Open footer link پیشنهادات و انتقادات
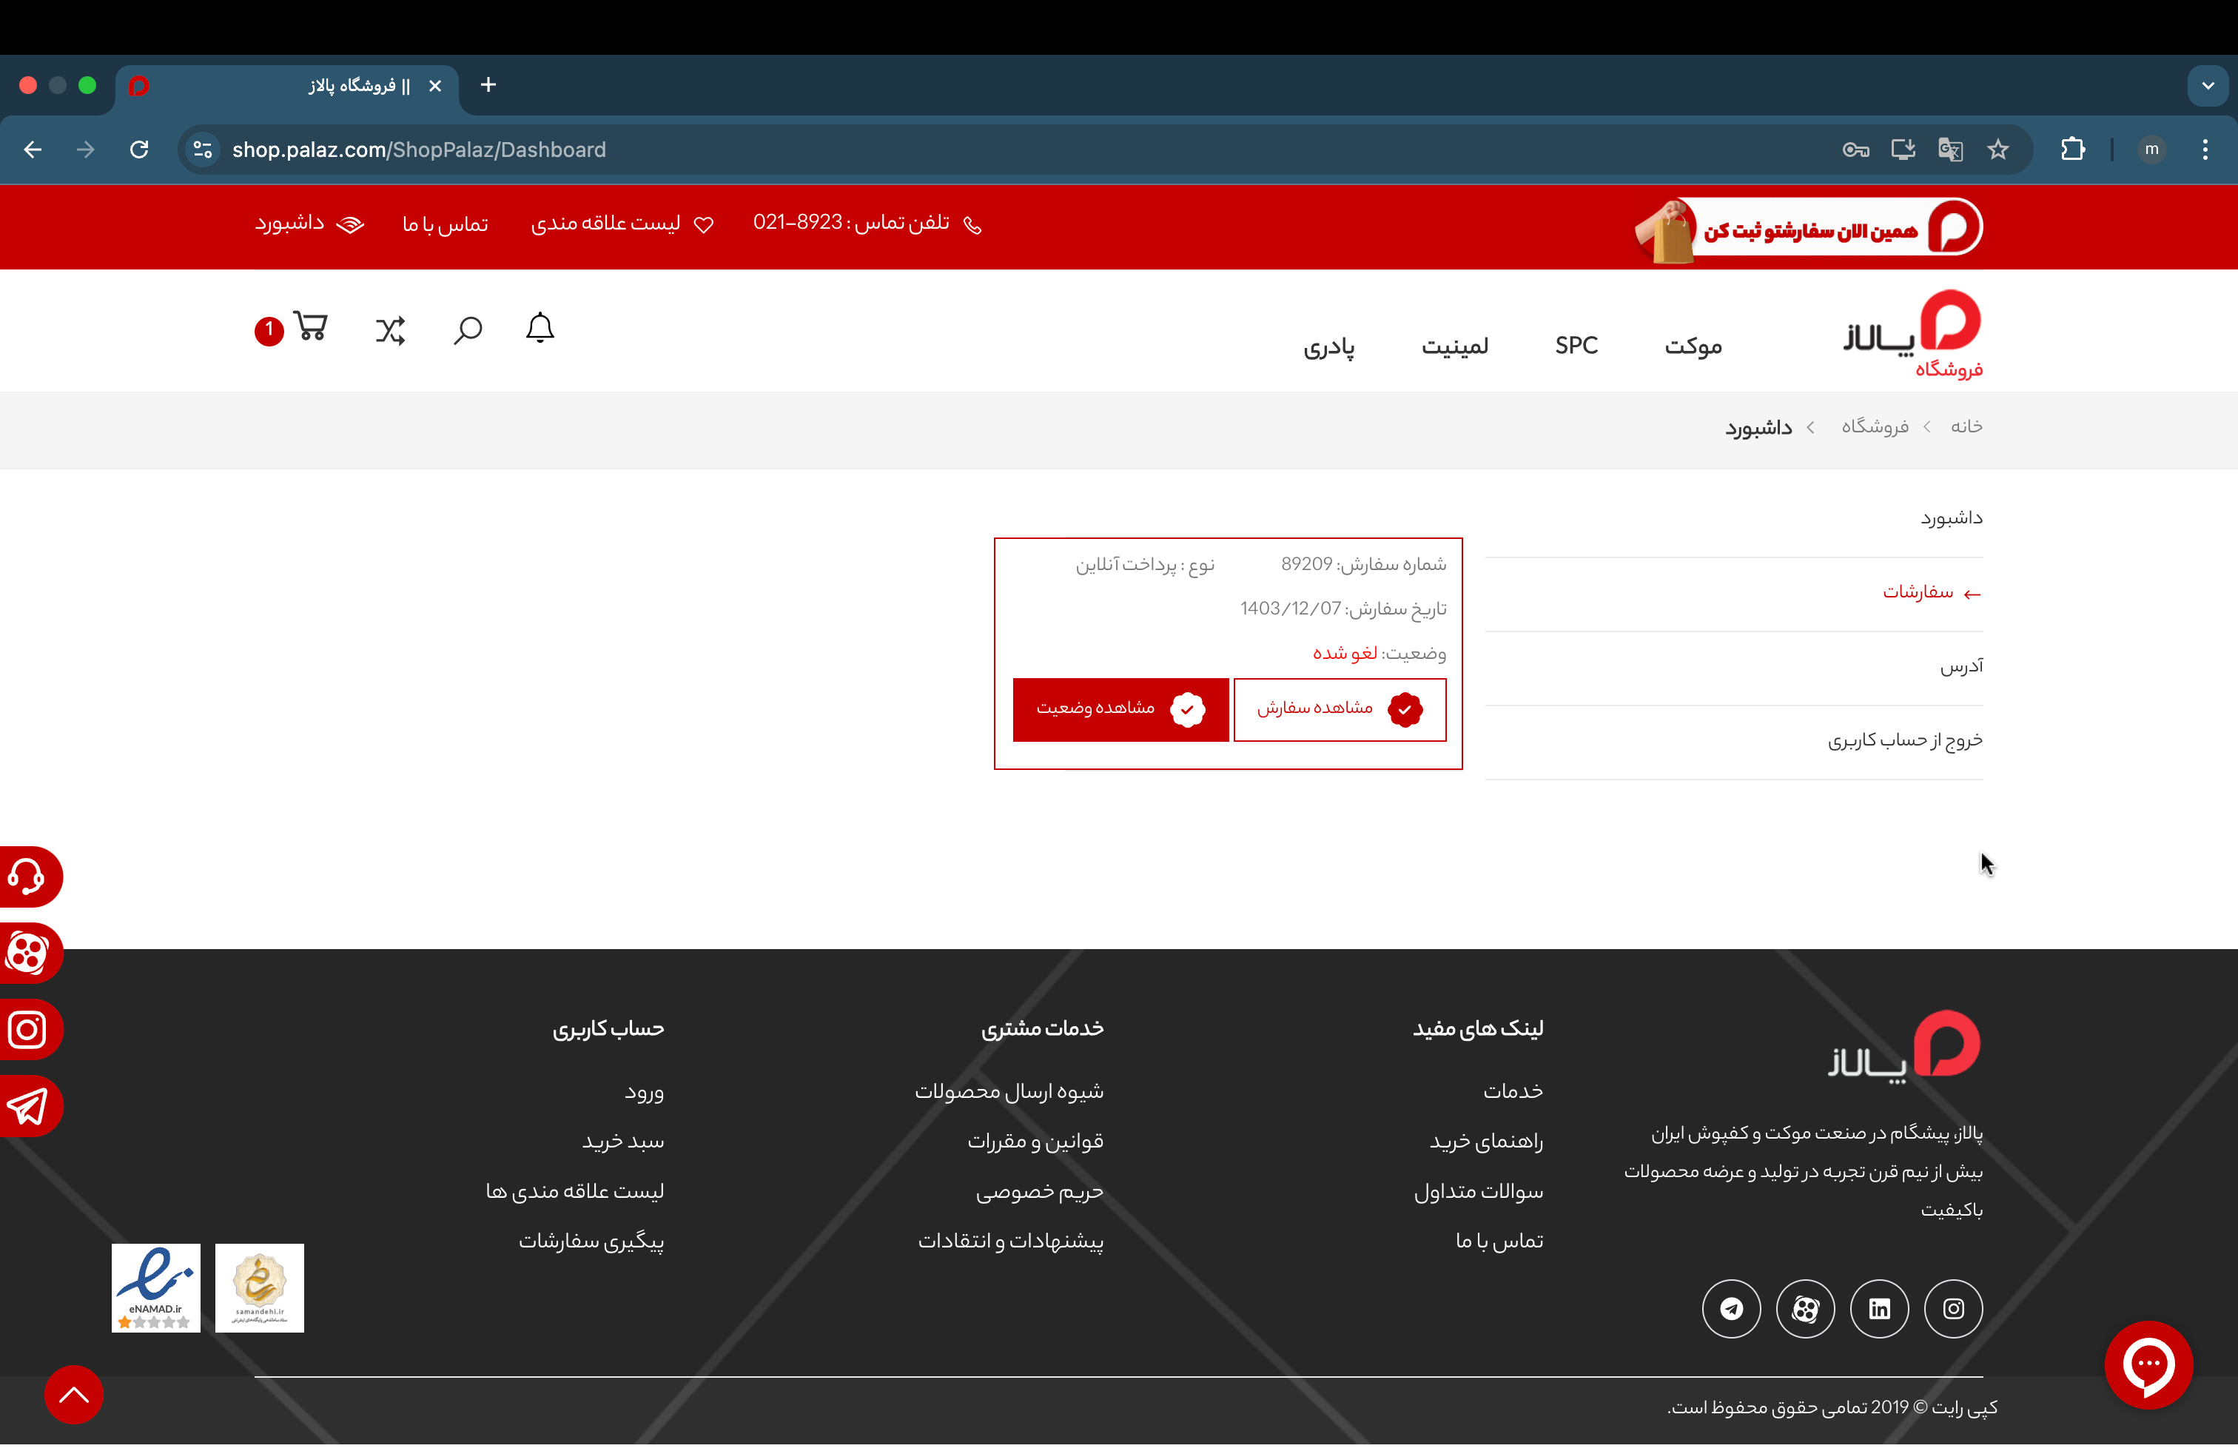The image size is (2238, 1454). click(x=1011, y=1242)
